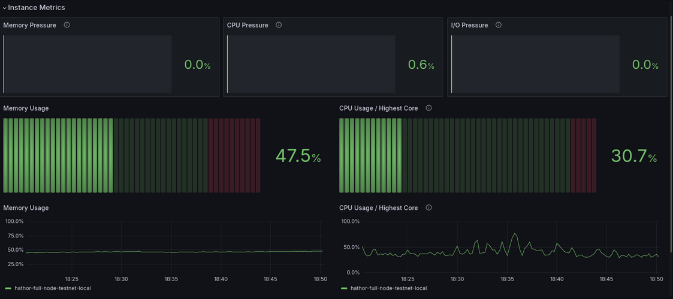Open I/O Pressure panel title menu
673x299 pixels.
[470, 25]
